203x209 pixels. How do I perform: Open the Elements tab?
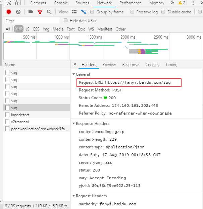pos(38,3)
